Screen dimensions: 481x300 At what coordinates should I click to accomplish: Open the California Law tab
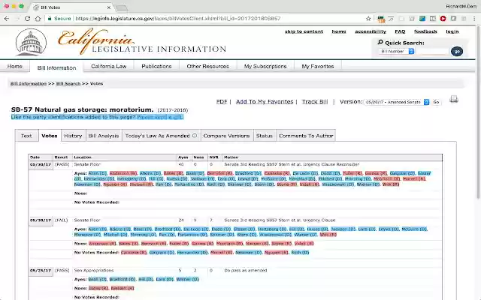point(108,67)
